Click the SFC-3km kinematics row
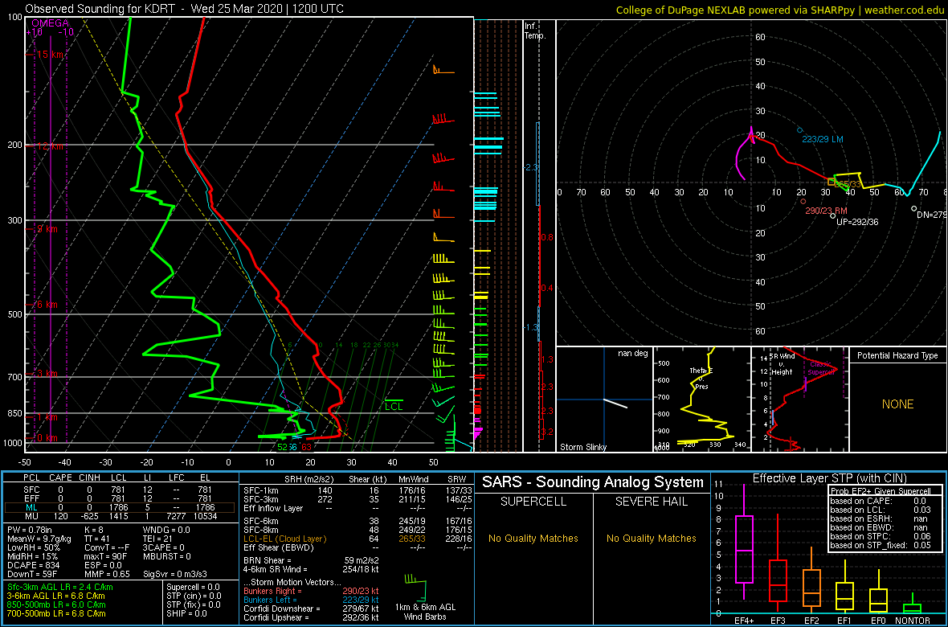The image size is (948, 627). 360,498
